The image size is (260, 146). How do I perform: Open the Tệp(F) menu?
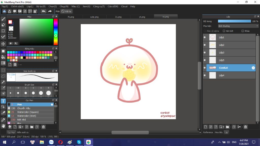click(5, 6)
